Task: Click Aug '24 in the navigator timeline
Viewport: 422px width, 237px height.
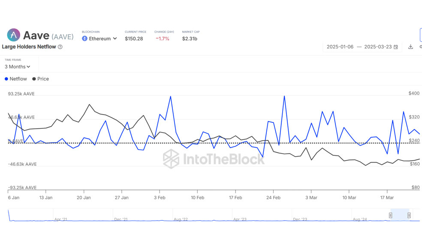Action: click(x=360, y=219)
